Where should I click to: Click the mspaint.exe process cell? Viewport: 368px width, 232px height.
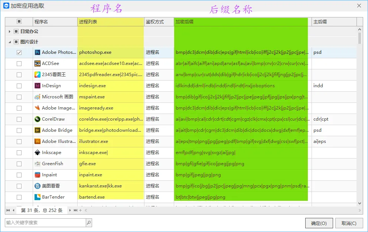(111, 97)
